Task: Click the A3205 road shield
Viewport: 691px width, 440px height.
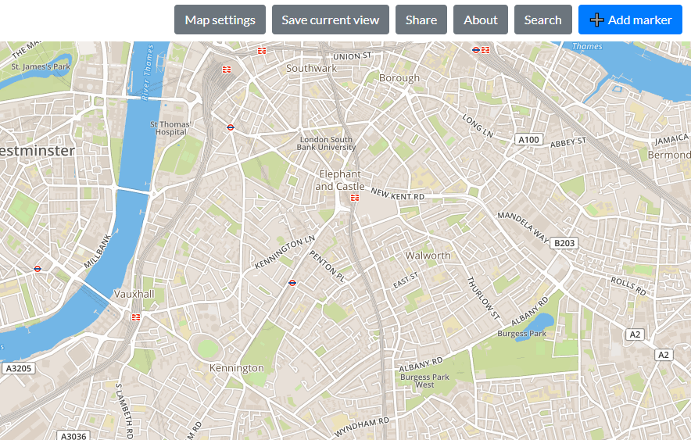Action: 19,368
